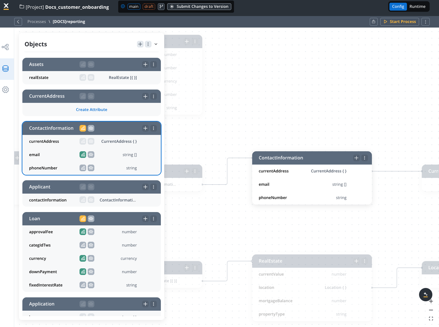Switch to the Runtime tab
The image size is (439, 327).
418,6
